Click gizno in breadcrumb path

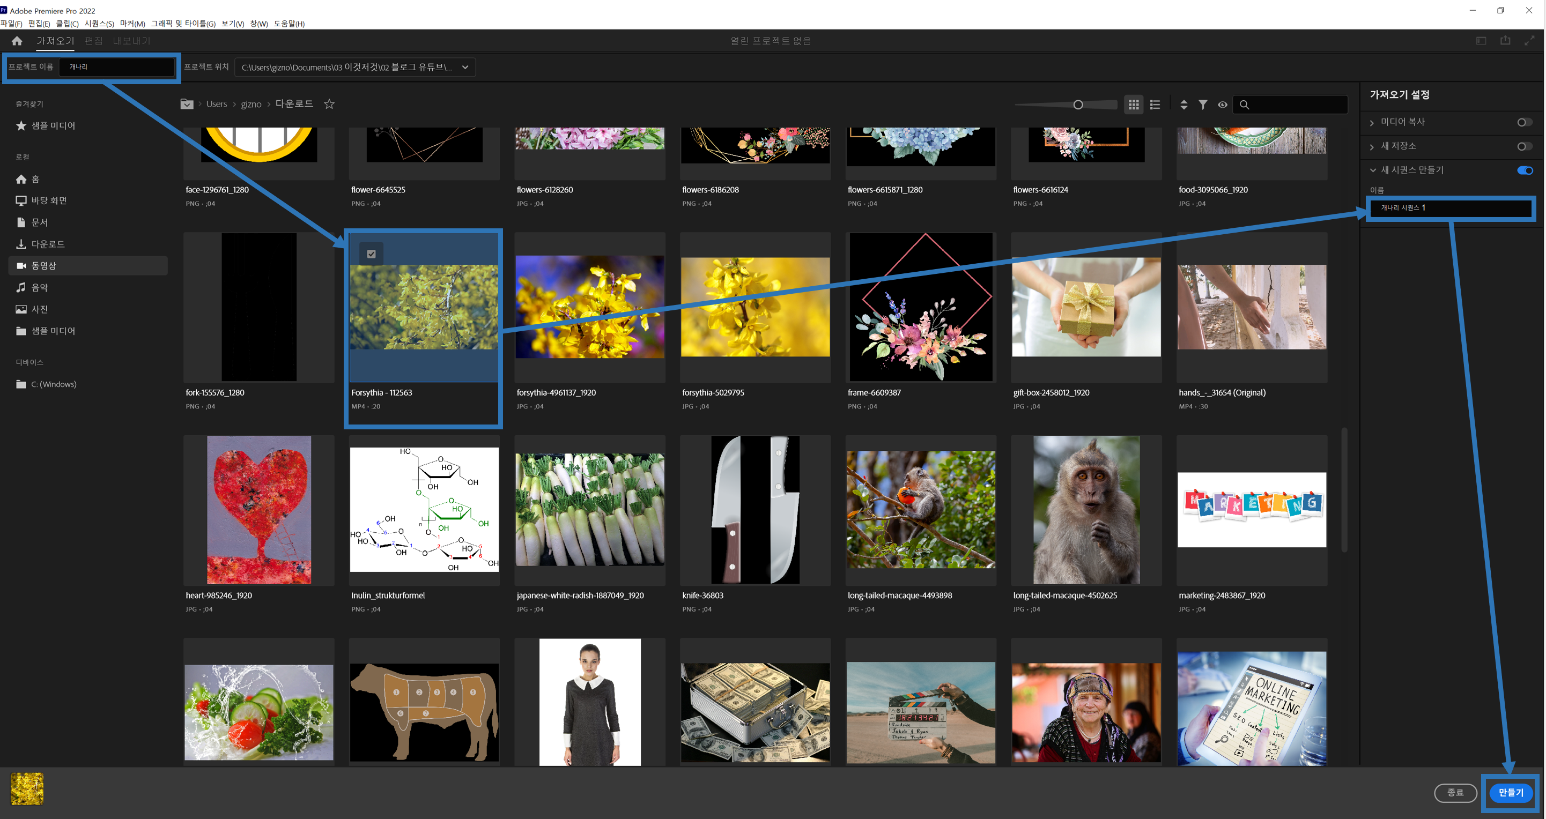[x=251, y=104]
